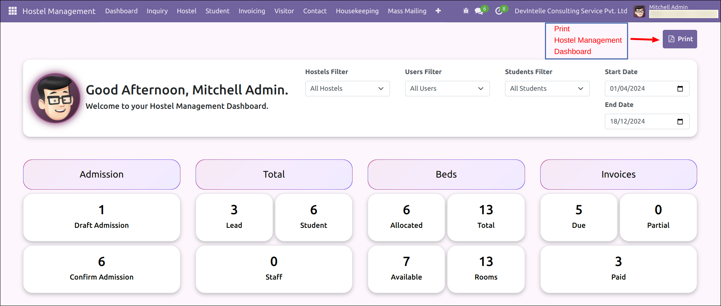Screen dimensions: 721x306
Task: Click the Start Date field 01/04/2024
Action: tap(647, 88)
